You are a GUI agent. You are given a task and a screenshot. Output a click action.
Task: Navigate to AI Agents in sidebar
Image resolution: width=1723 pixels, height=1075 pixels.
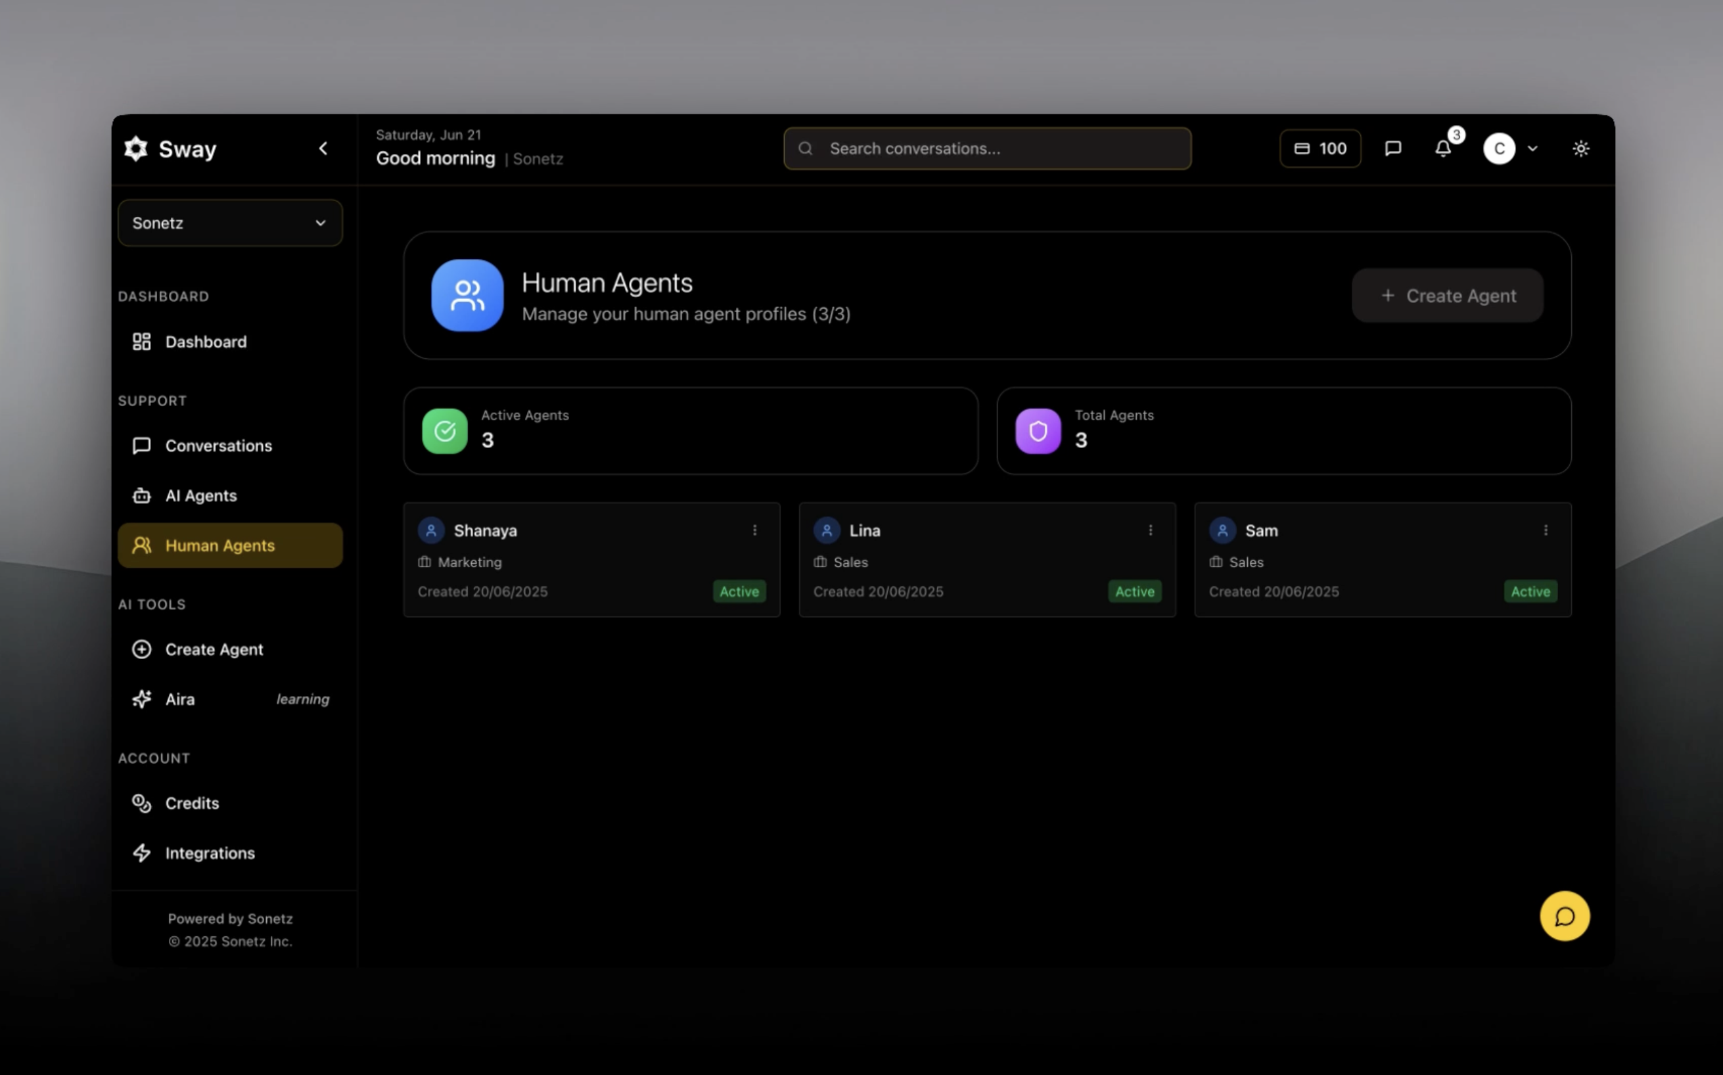coord(200,495)
